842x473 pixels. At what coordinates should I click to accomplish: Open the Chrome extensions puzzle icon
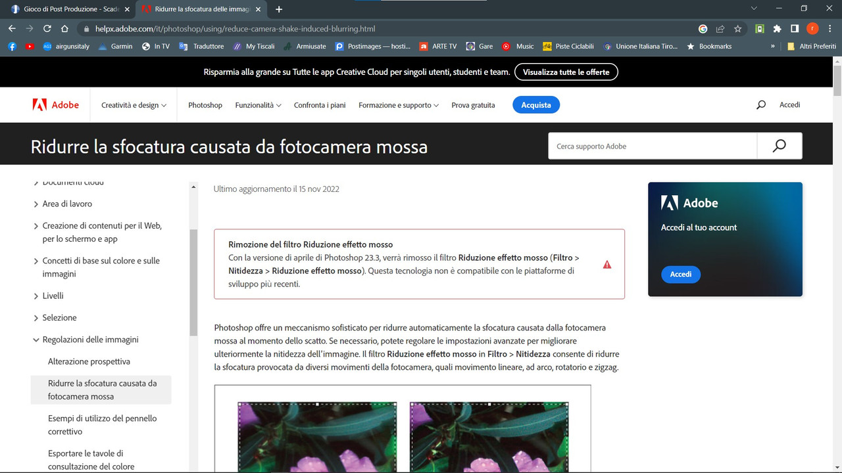pos(777,29)
